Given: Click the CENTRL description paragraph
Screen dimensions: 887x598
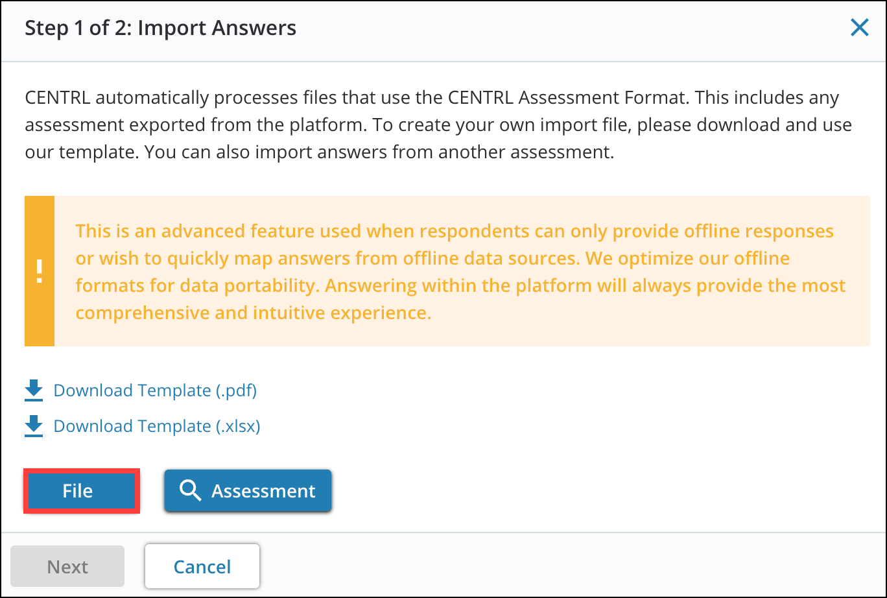Looking at the screenshot, I should (438, 126).
